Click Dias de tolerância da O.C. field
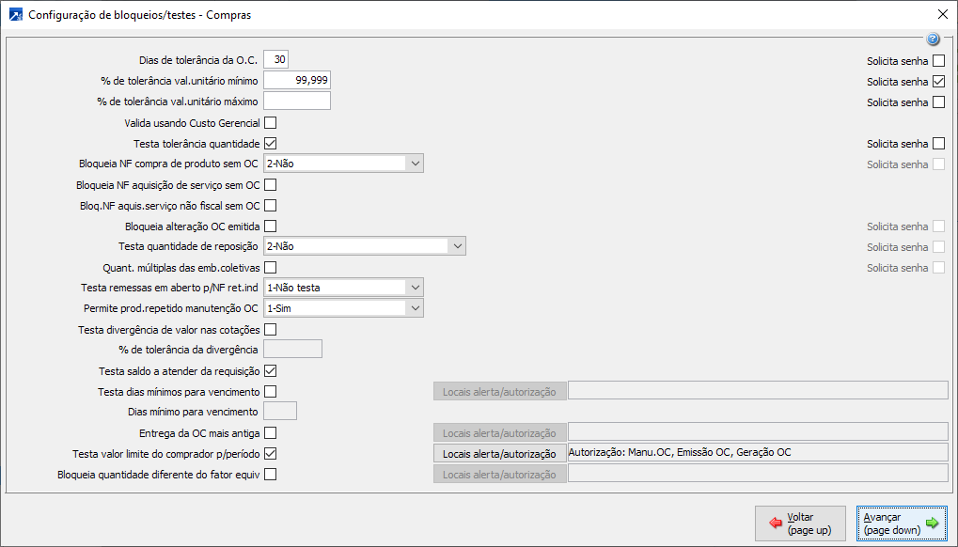The image size is (958, 547). pyautogui.click(x=275, y=60)
